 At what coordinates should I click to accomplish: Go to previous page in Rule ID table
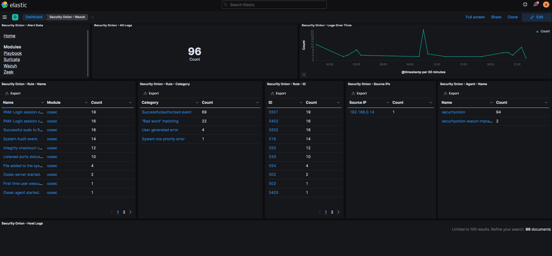[320, 212]
